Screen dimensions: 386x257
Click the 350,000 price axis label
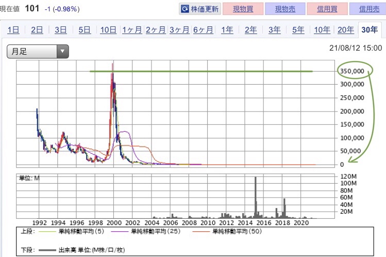point(352,71)
